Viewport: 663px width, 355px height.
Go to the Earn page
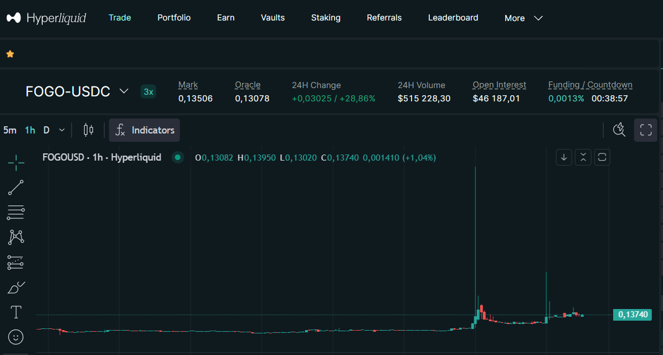(x=226, y=18)
